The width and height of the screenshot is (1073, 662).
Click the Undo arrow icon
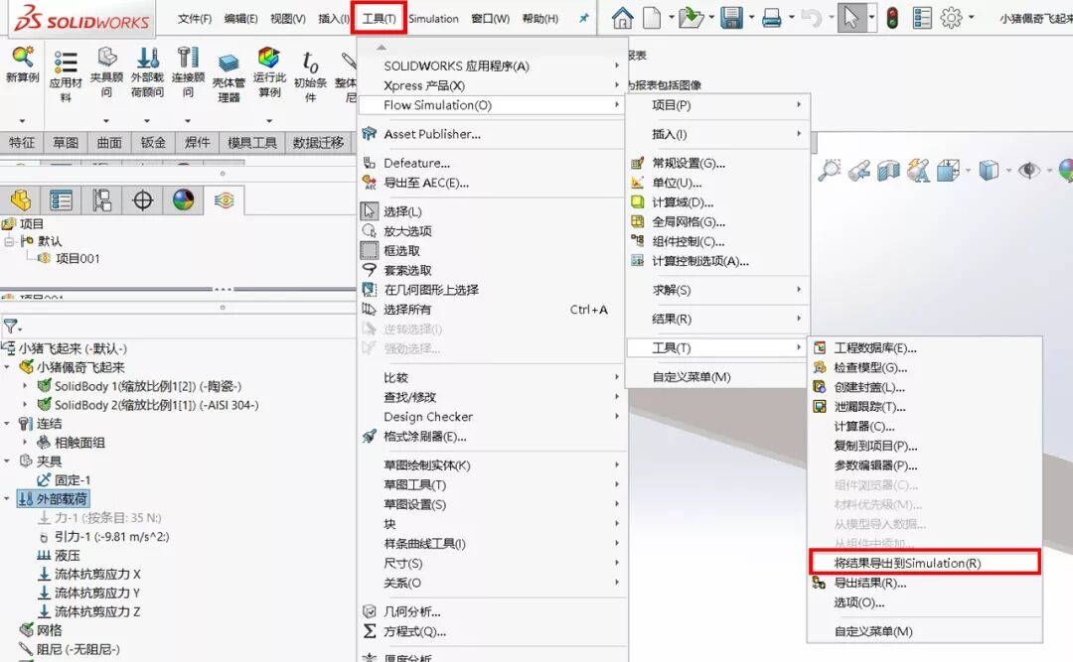[812, 18]
